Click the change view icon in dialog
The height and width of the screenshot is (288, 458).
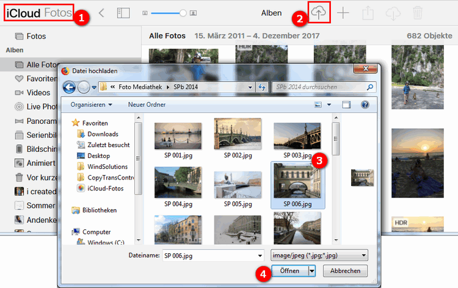(318, 104)
